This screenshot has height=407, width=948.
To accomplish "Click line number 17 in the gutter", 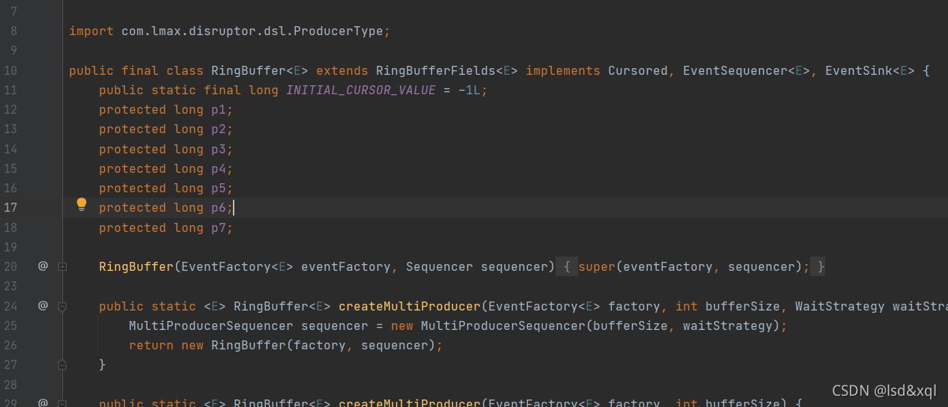I will point(10,208).
